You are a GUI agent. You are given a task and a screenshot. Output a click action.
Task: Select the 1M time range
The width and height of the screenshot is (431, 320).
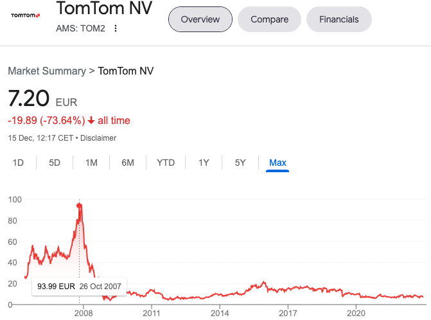(91, 163)
